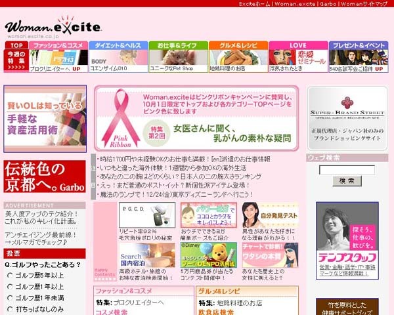Open the Exciteホーム link
The width and height of the screenshot is (394, 315).
click(x=254, y=4)
